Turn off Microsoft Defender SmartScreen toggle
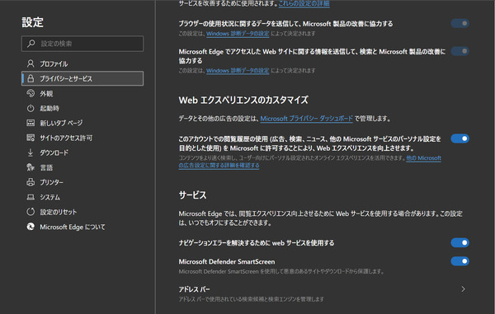Viewport: 495px width, 314px height. pyautogui.click(x=460, y=261)
